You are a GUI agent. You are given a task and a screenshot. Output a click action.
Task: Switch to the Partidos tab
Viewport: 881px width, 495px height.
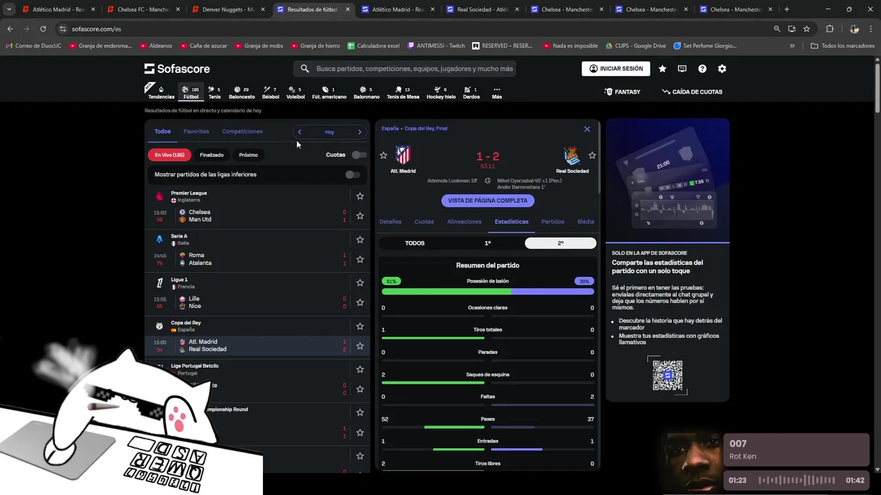click(553, 221)
